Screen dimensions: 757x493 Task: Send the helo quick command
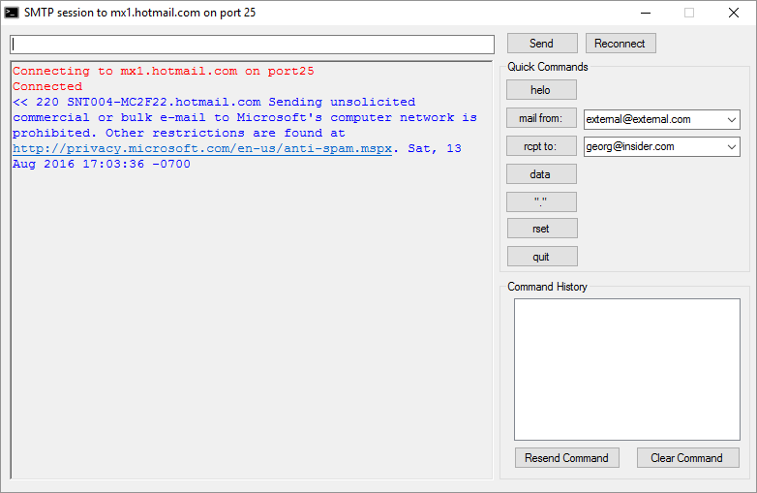click(541, 90)
